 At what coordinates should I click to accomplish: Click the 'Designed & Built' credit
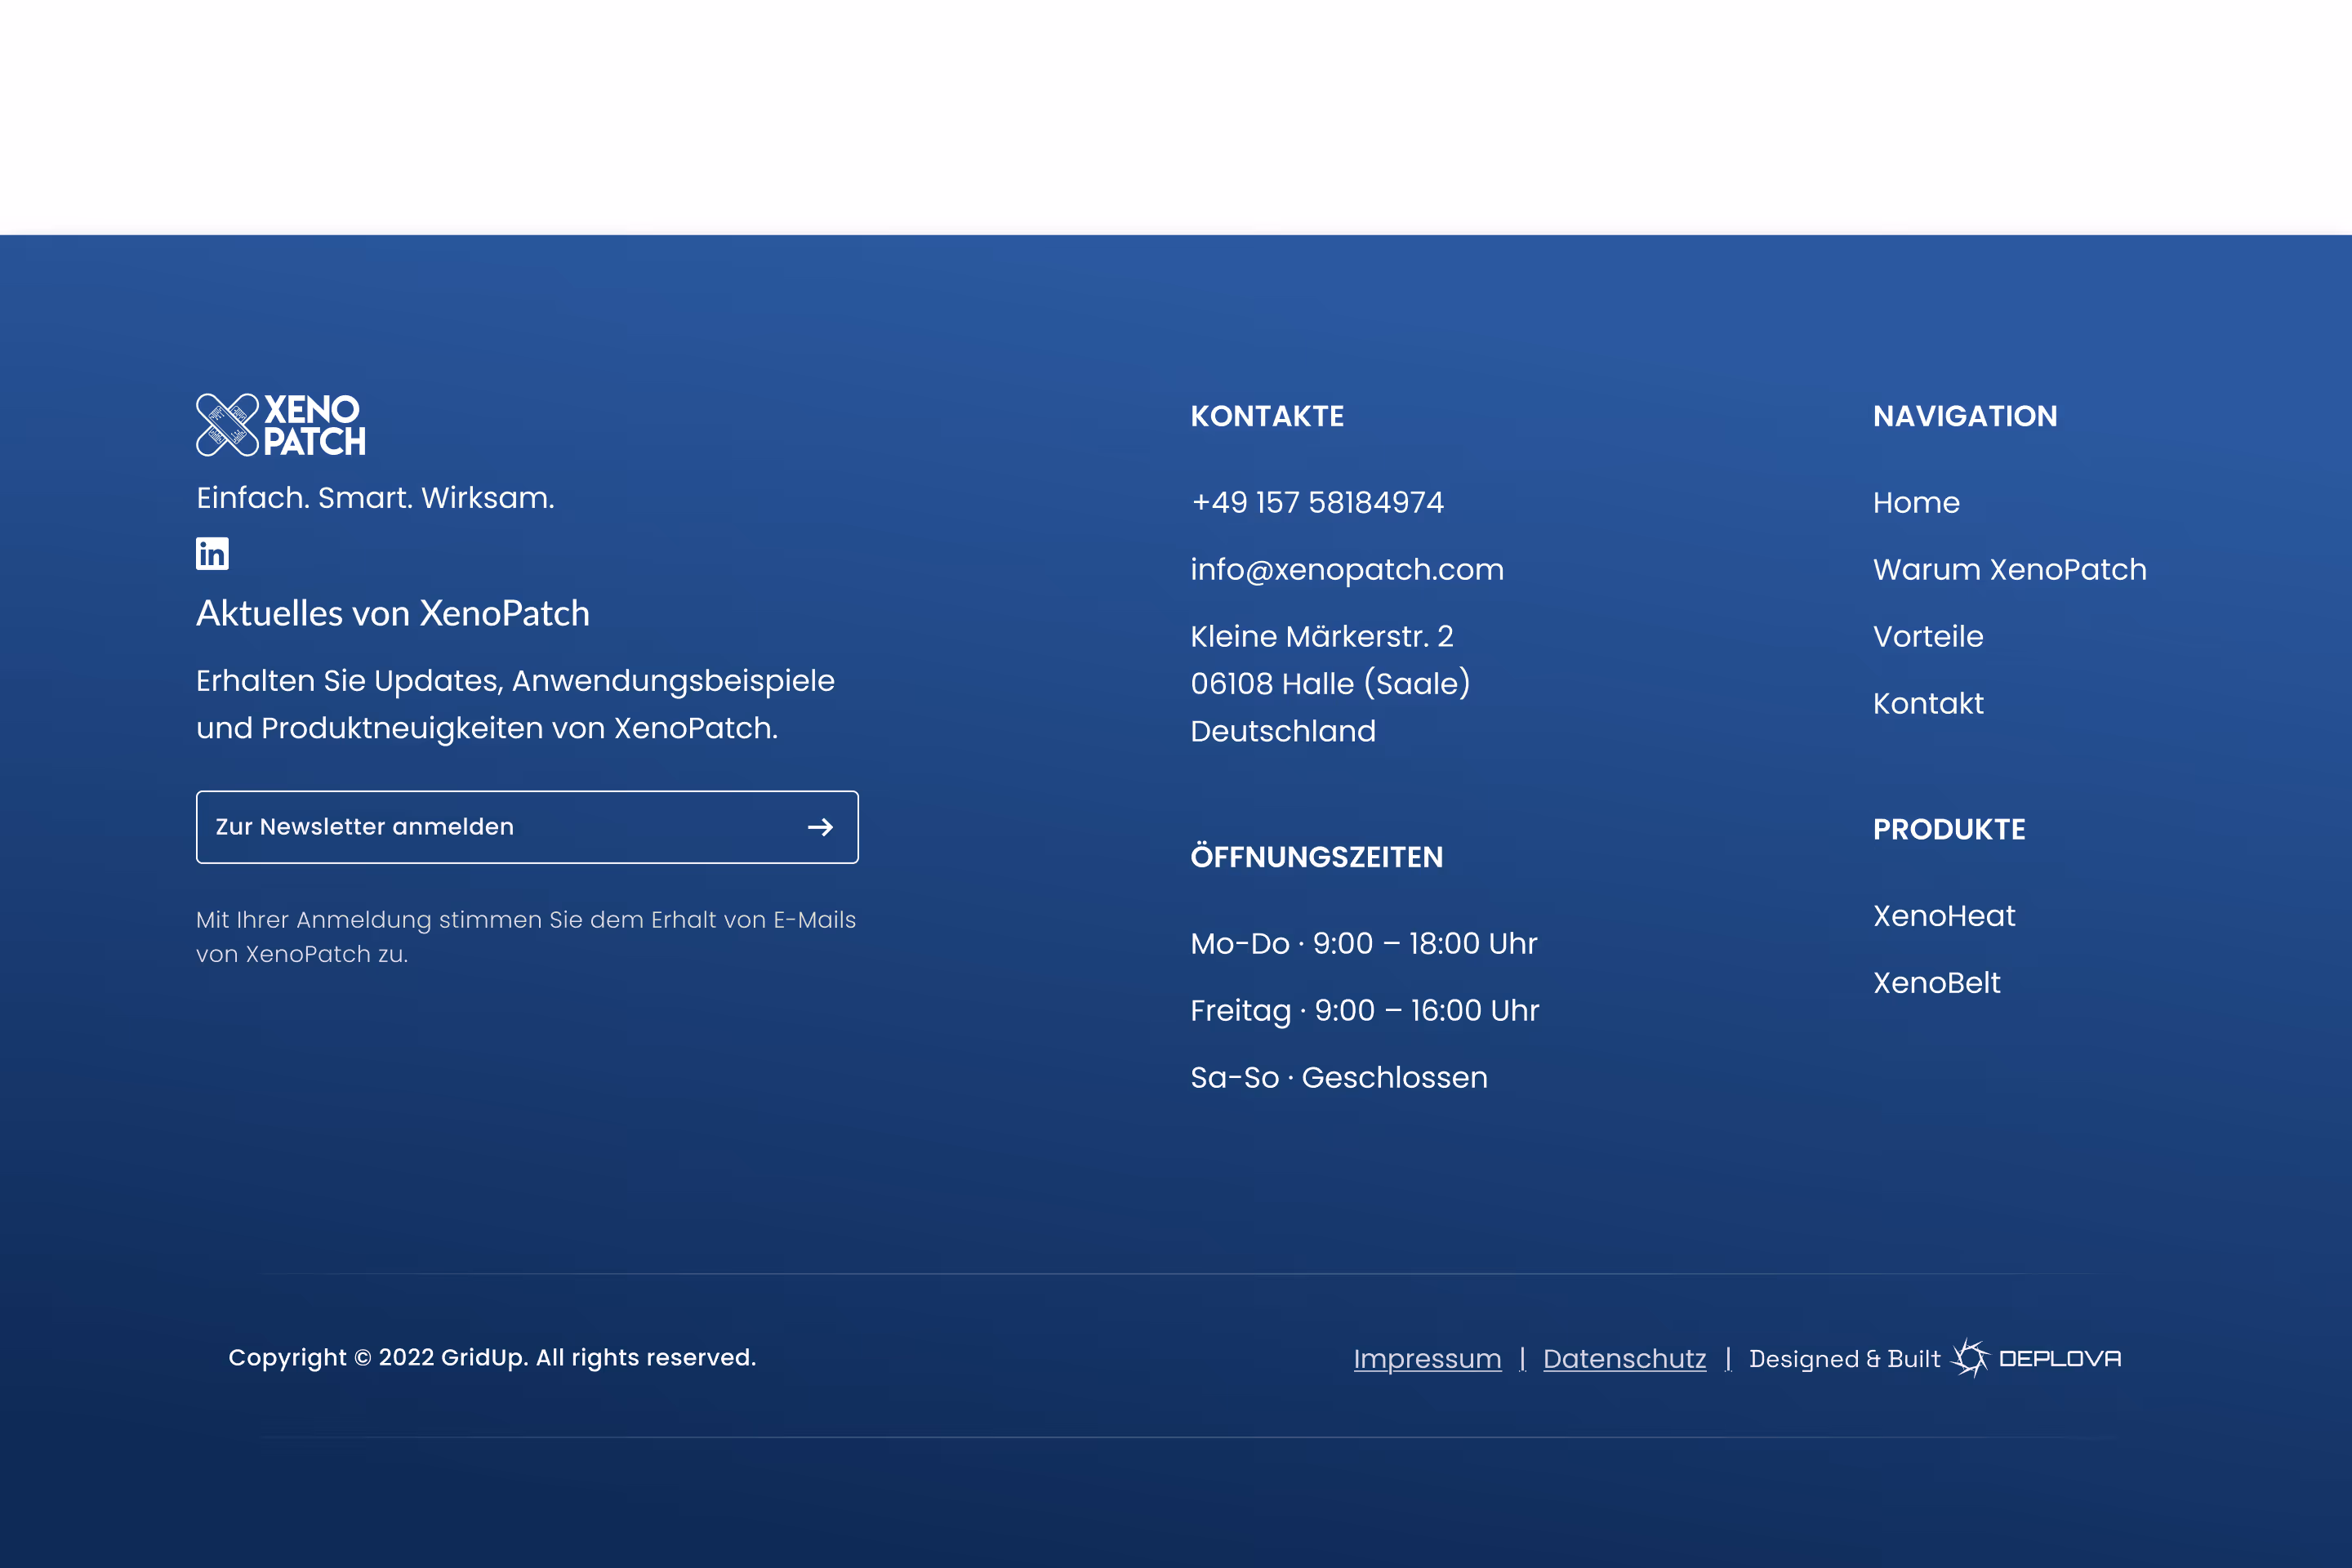point(1844,1359)
